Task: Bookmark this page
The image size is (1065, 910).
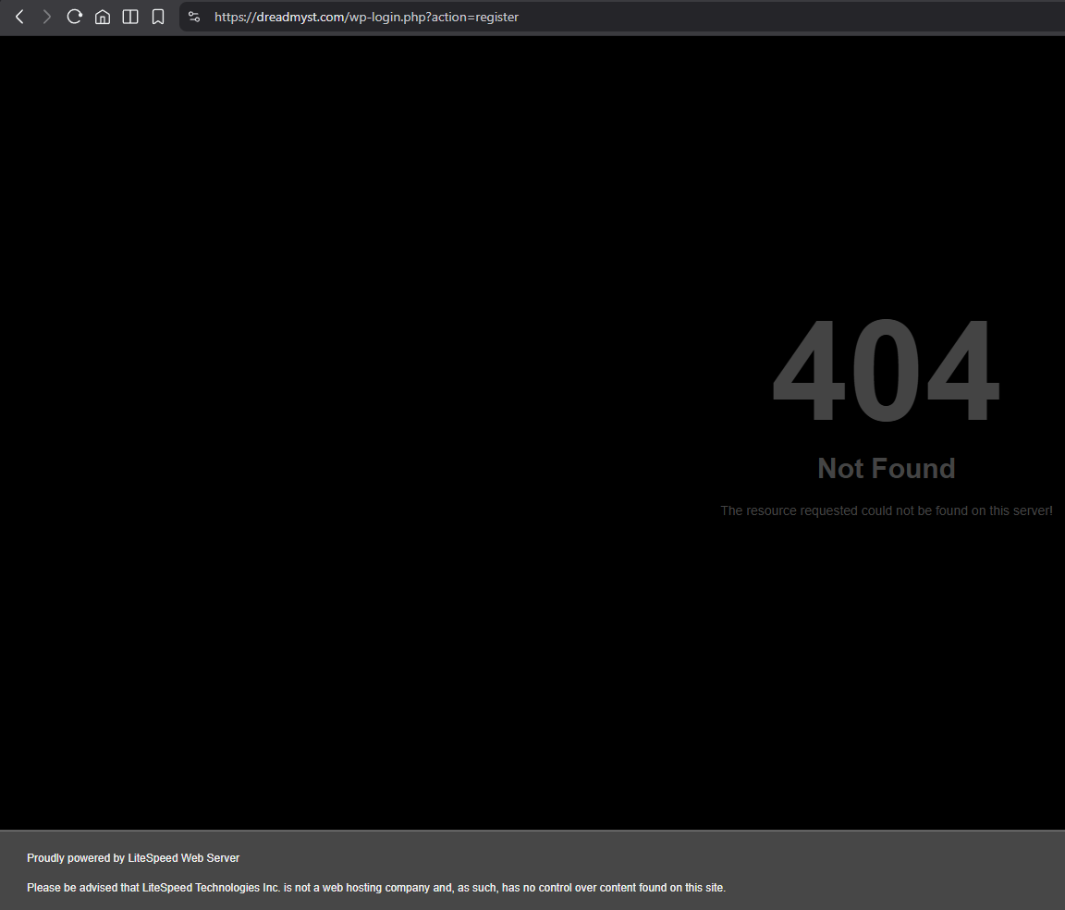Action: [157, 17]
